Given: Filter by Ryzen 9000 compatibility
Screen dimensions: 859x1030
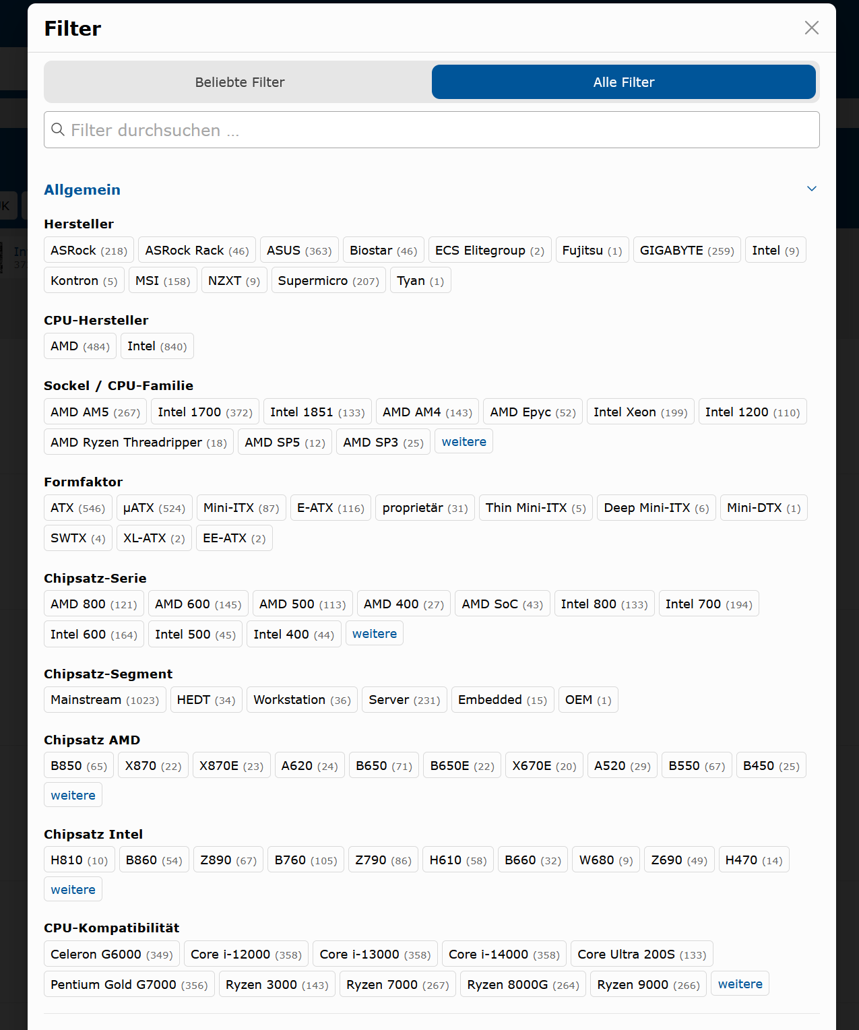Looking at the screenshot, I should (x=648, y=984).
